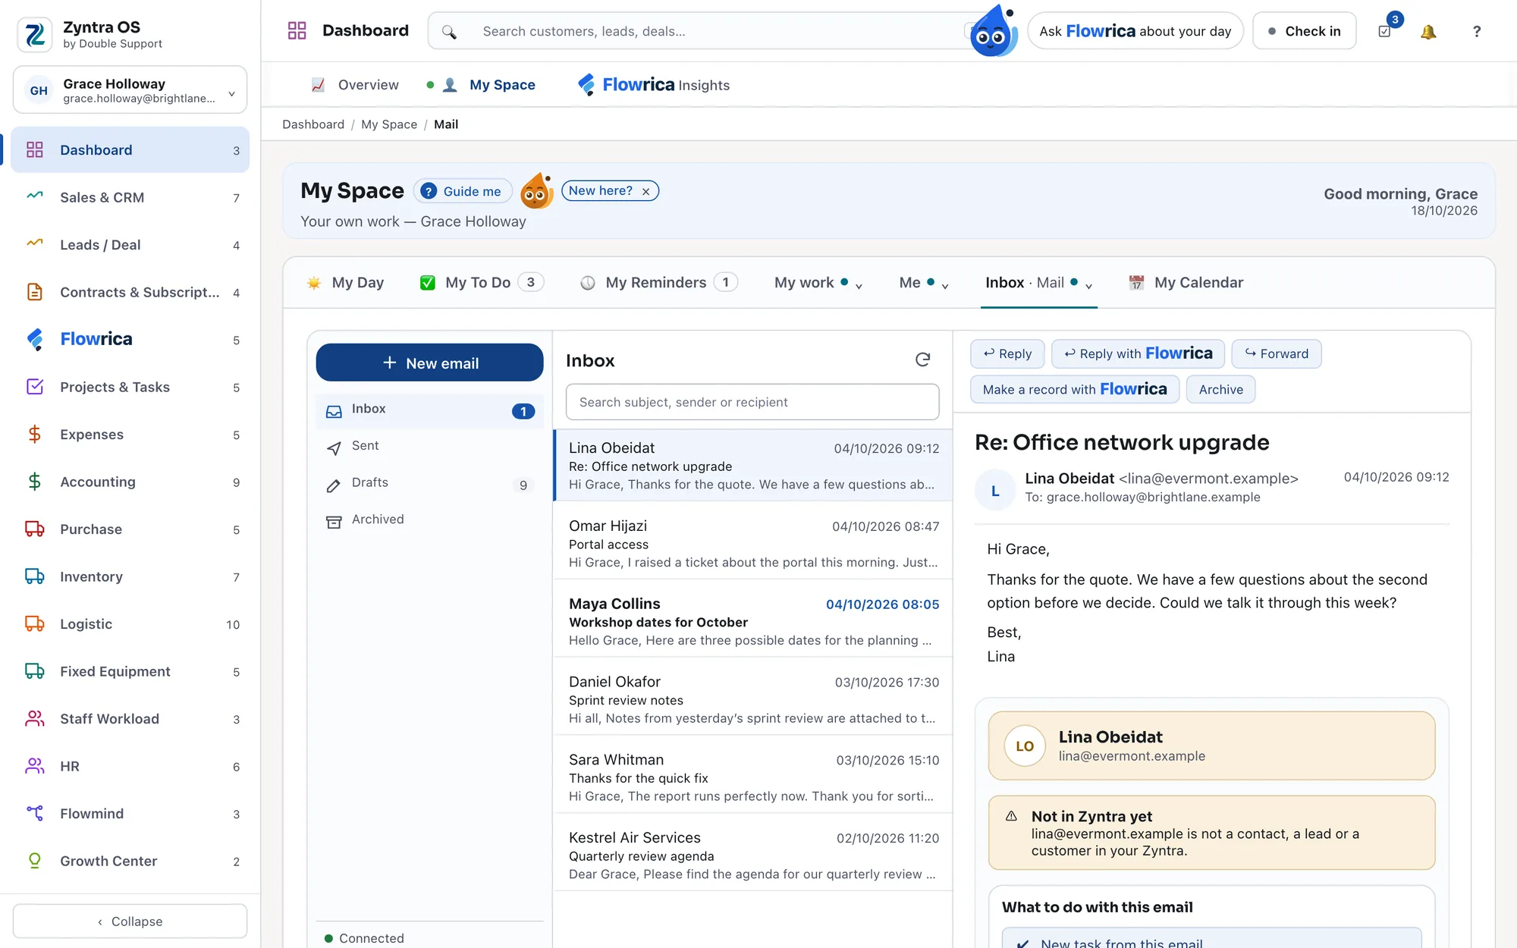Open the Flowrica module in sidebar

coord(130,339)
